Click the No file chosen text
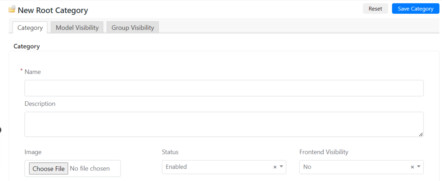 [x=90, y=168]
